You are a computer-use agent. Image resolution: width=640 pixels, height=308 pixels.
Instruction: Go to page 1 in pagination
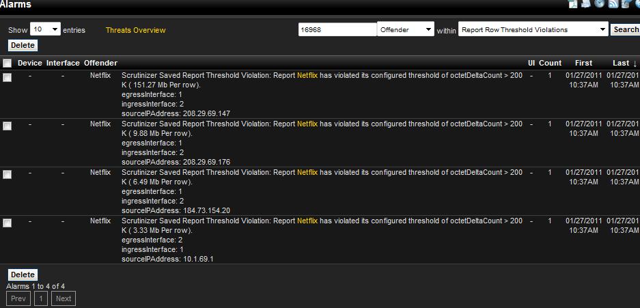tap(41, 298)
